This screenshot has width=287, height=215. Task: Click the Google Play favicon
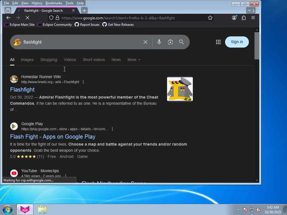click(14, 126)
